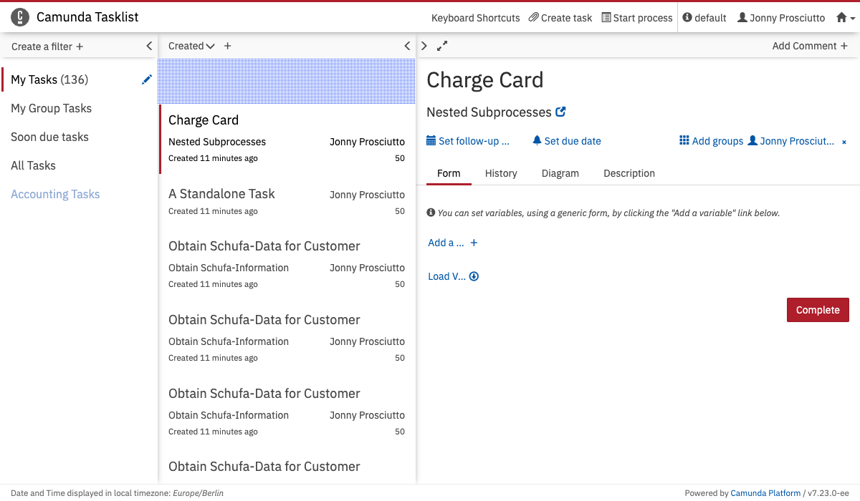Remove assignee with the small x icon
860x501 pixels.
[844, 142]
